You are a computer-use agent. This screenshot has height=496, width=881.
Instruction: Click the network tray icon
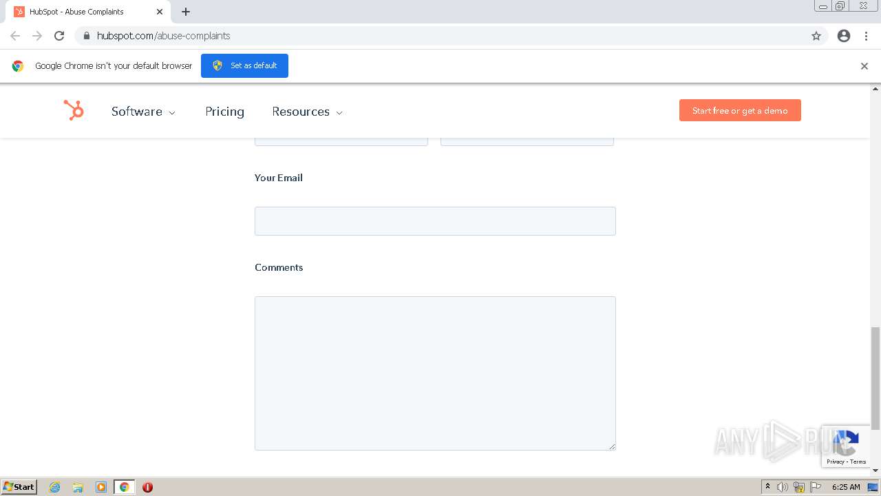coord(799,487)
